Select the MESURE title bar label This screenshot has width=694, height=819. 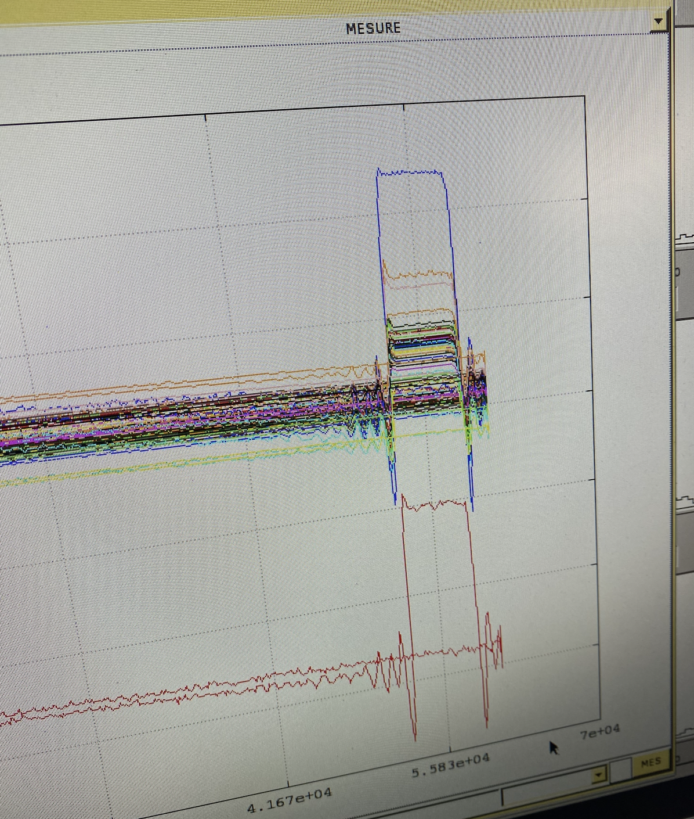pos(373,28)
